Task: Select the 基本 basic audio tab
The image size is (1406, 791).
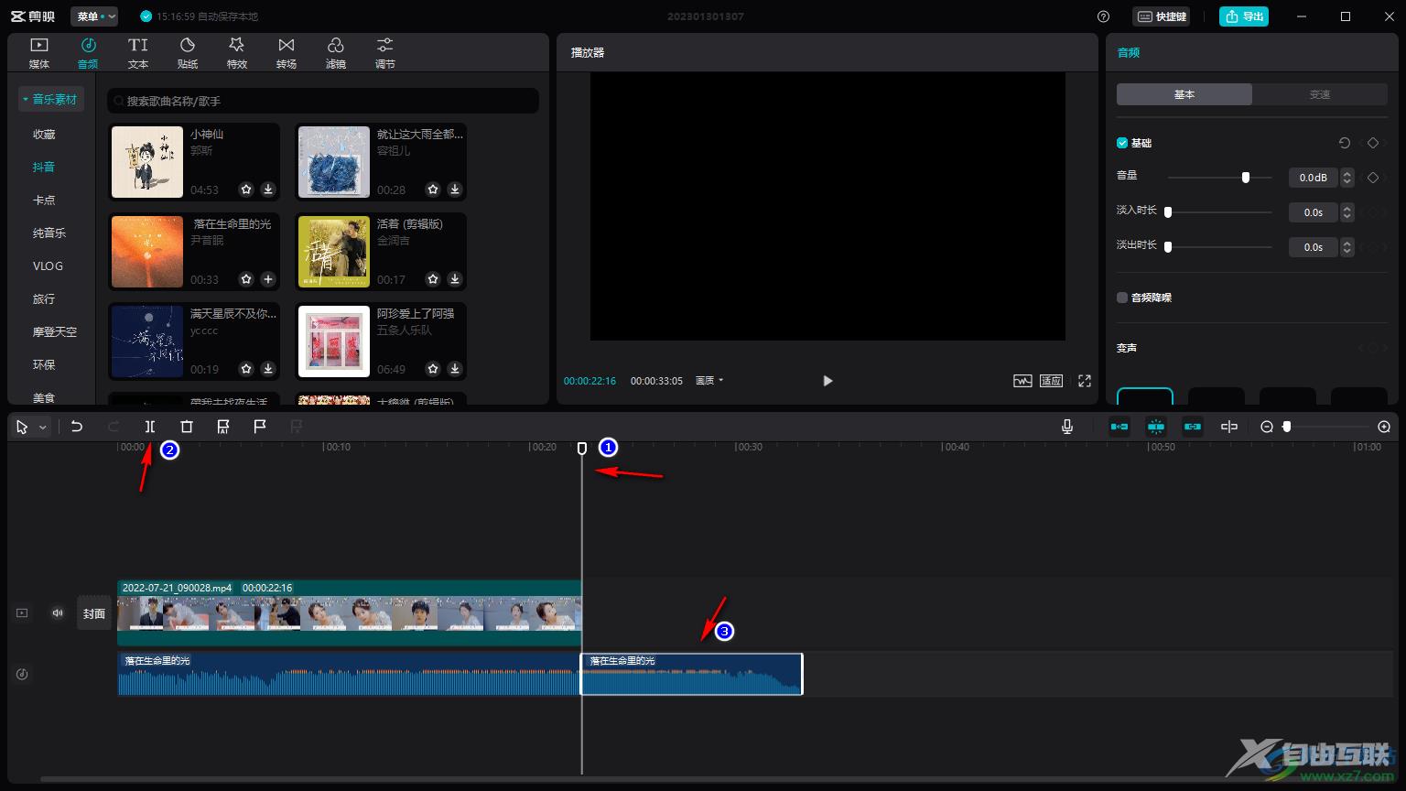Action: coord(1184,94)
